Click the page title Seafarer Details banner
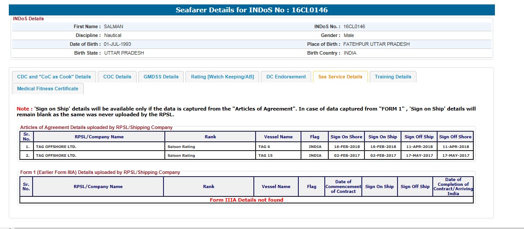Viewport: 524px width, 229px height. pyautogui.click(x=252, y=10)
